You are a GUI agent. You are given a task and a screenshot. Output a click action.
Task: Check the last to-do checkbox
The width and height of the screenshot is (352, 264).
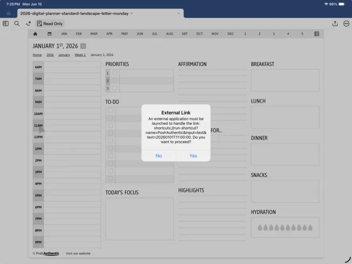tap(110, 179)
